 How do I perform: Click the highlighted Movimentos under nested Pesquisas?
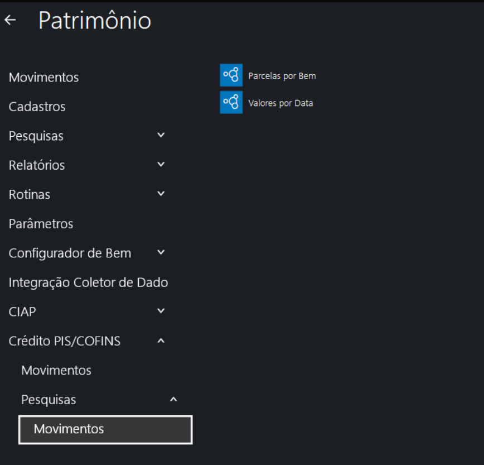(69, 429)
